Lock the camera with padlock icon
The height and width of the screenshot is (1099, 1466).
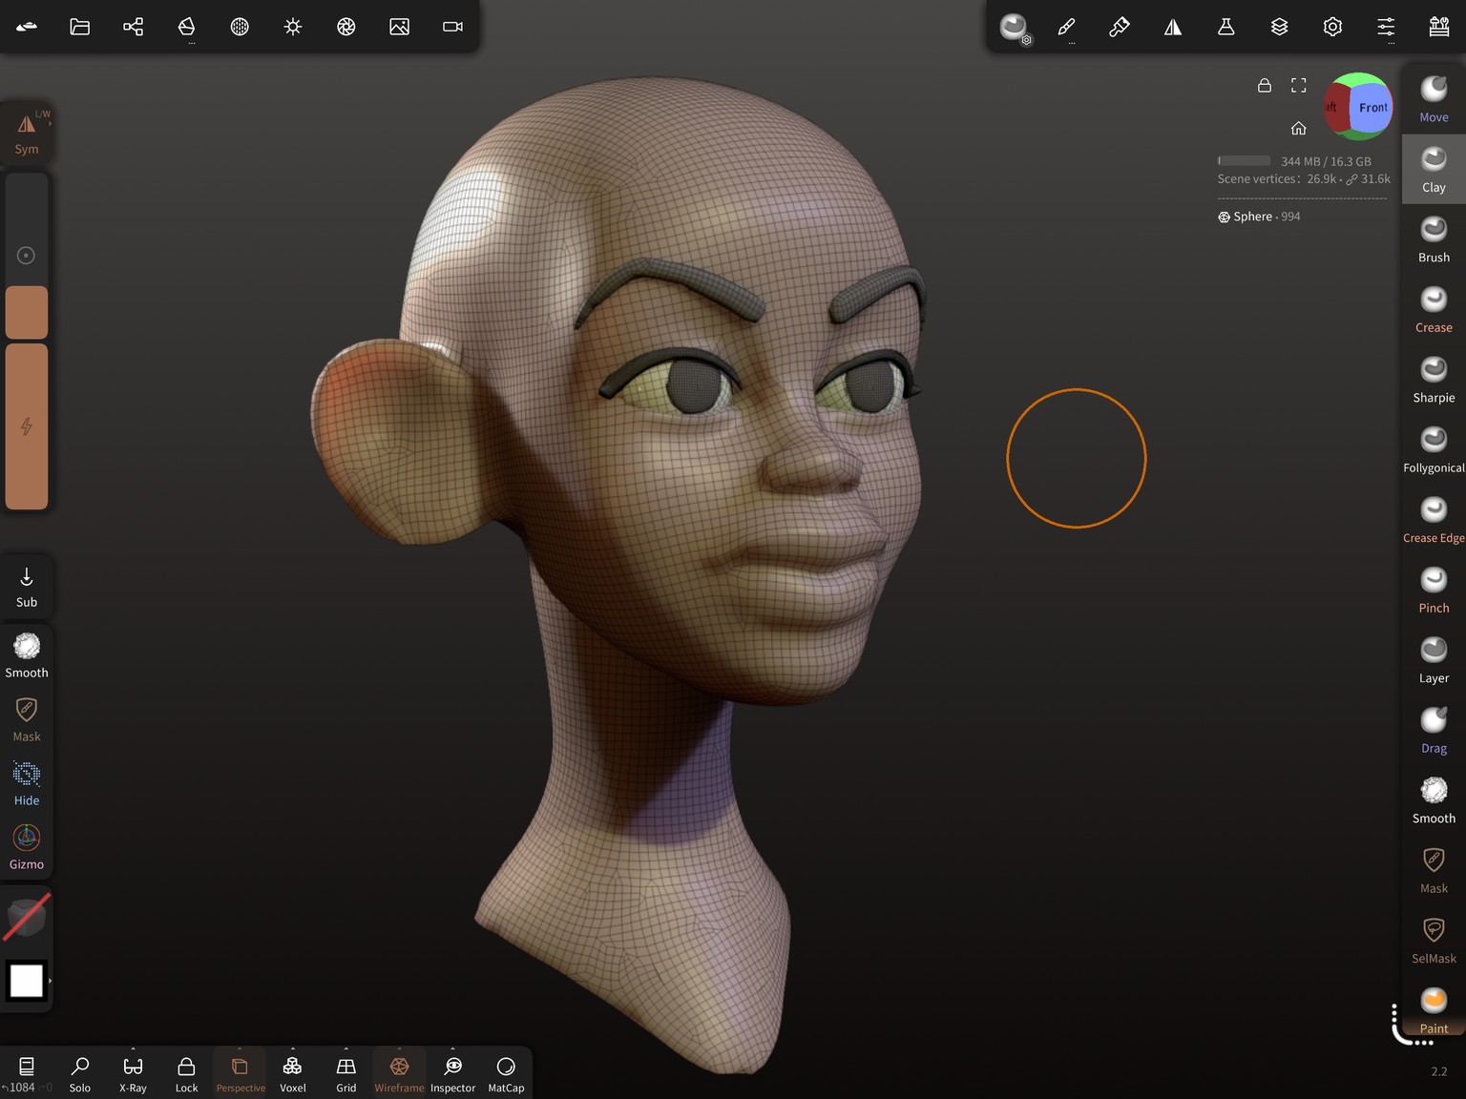pos(1265,85)
